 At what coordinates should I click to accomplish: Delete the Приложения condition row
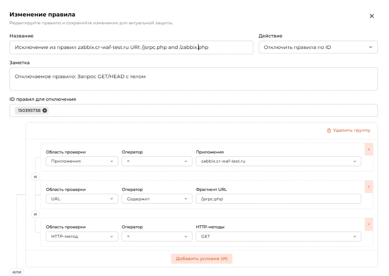click(x=369, y=149)
